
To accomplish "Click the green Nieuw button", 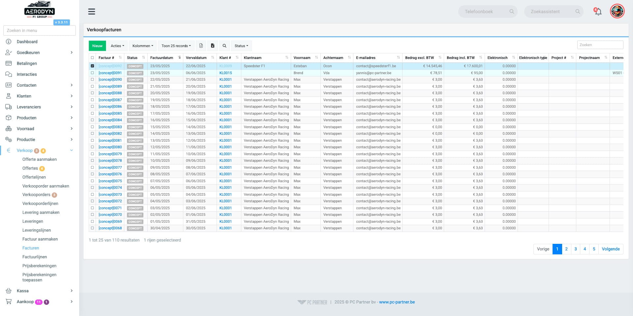I will [97, 46].
